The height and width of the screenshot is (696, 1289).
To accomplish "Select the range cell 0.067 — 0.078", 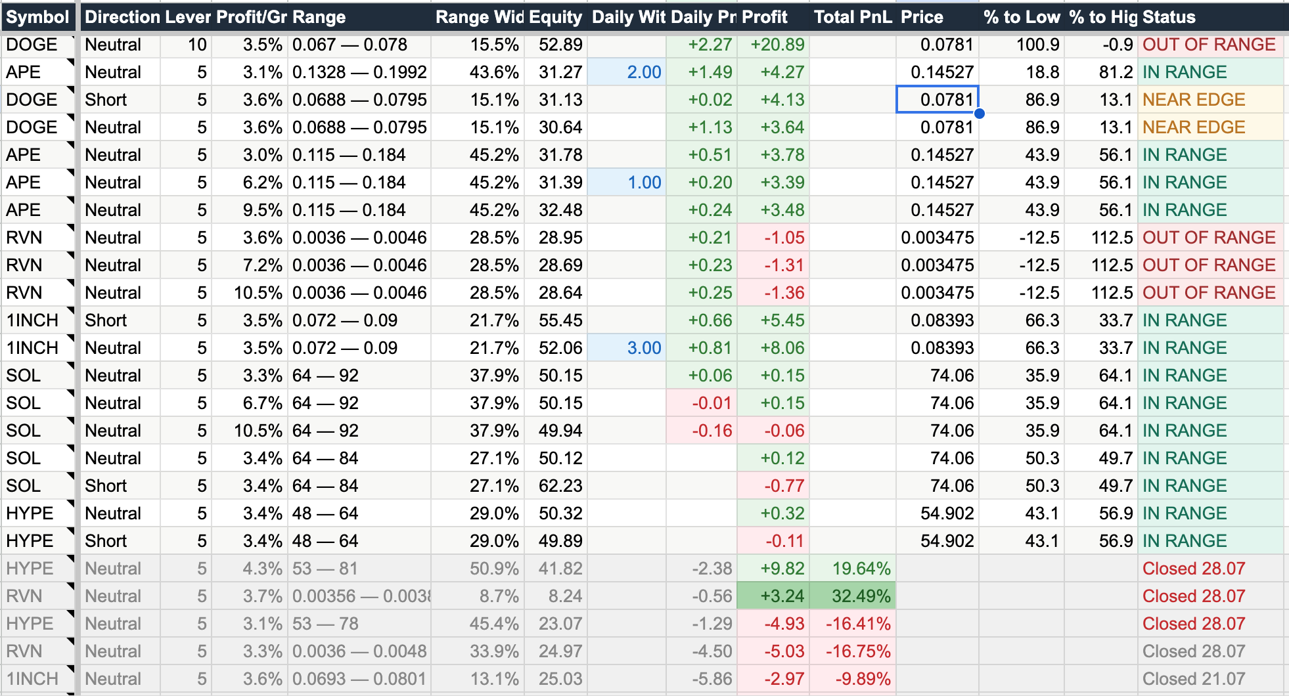I will pyautogui.click(x=359, y=45).
